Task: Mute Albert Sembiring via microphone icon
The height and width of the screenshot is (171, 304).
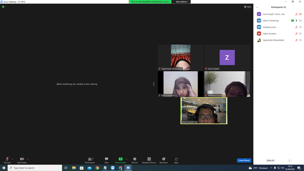Action: (x=296, y=20)
